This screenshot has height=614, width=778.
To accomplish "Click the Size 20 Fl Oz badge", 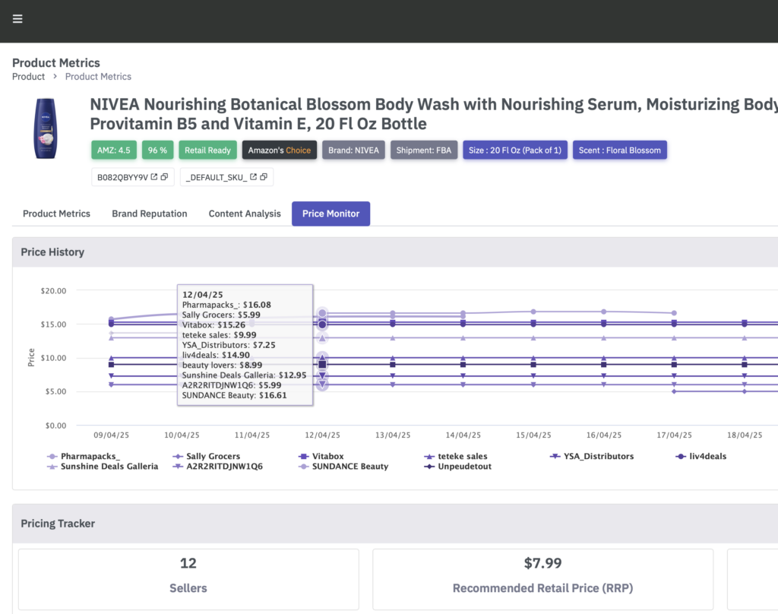I will coord(515,150).
